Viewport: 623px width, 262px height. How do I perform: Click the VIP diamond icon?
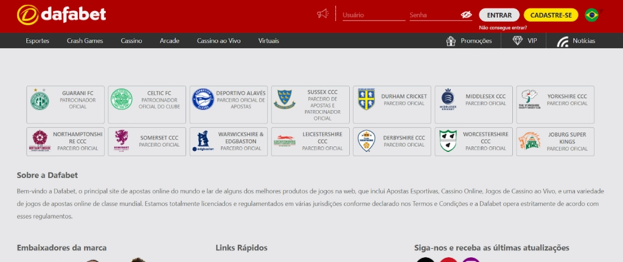517,41
